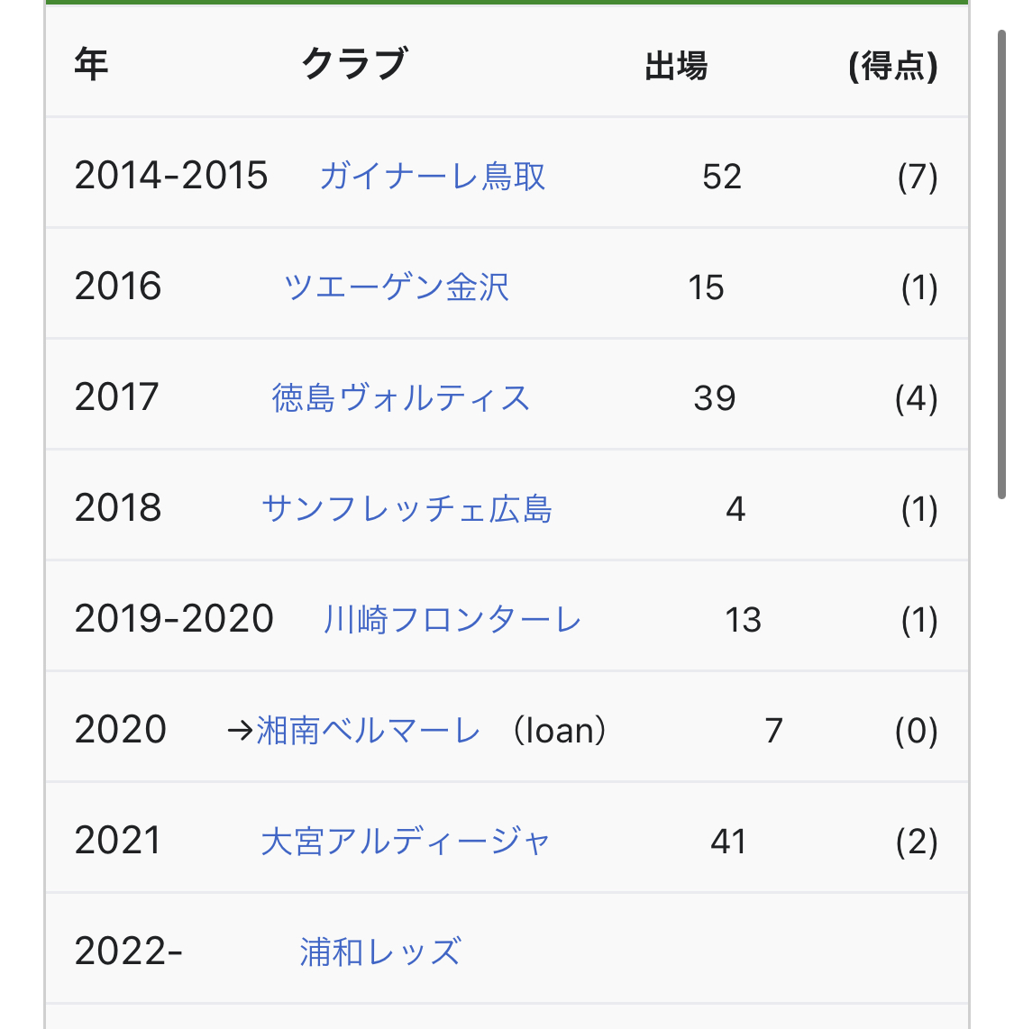
Task: Click the 52 appearances value
Action: [x=722, y=177]
